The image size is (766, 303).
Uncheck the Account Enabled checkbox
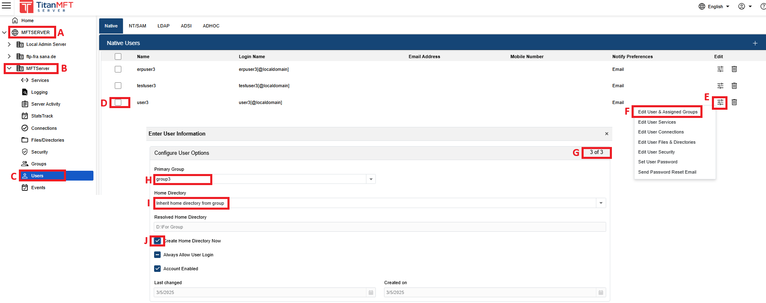coord(157,269)
